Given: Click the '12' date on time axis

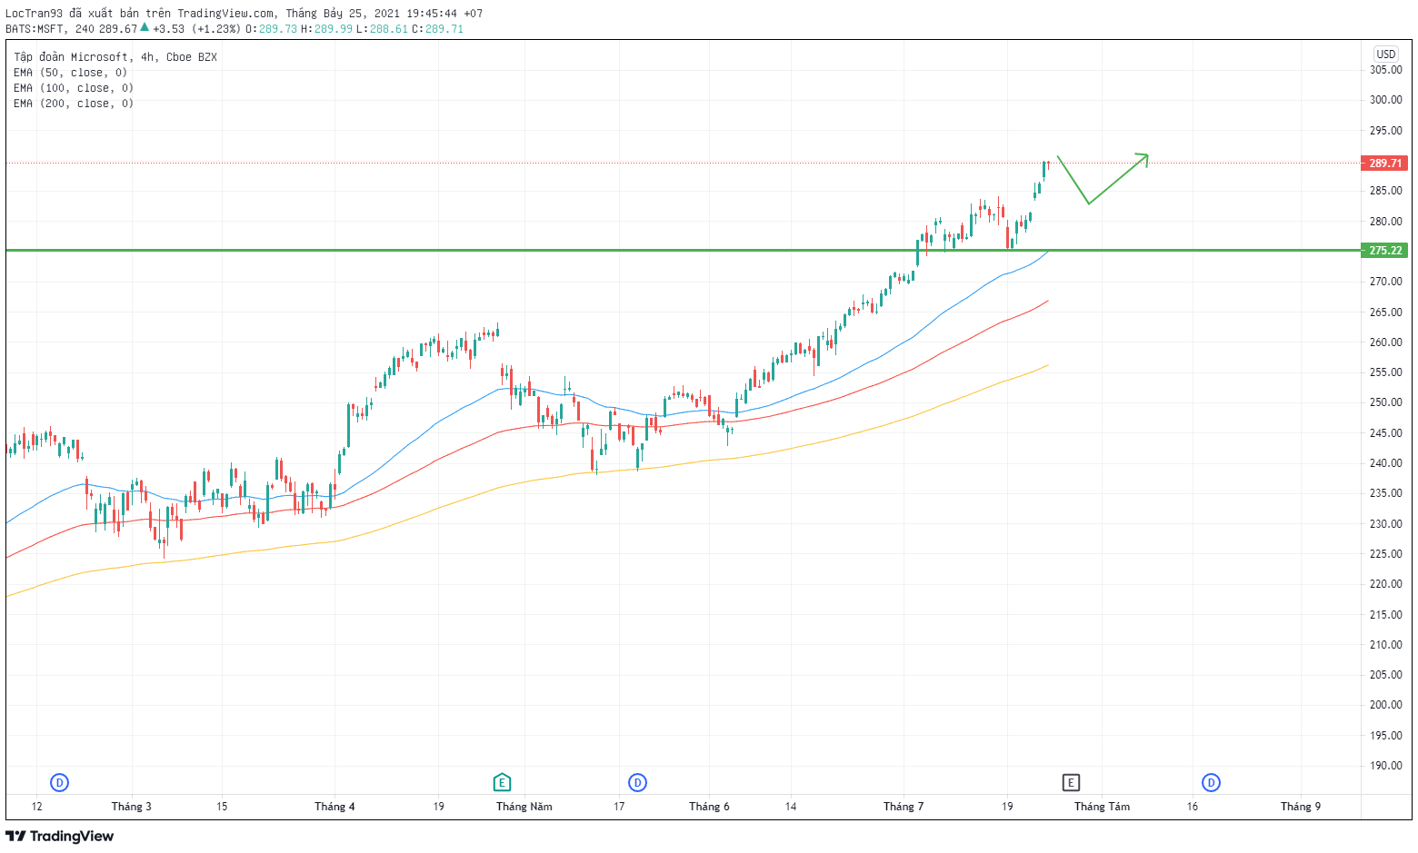Looking at the screenshot, I should [x=36, y=807].
